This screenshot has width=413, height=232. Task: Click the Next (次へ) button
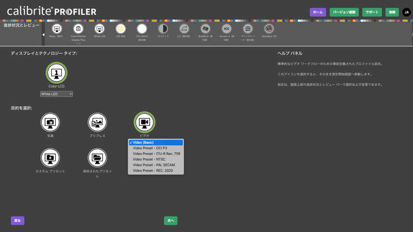171,221
